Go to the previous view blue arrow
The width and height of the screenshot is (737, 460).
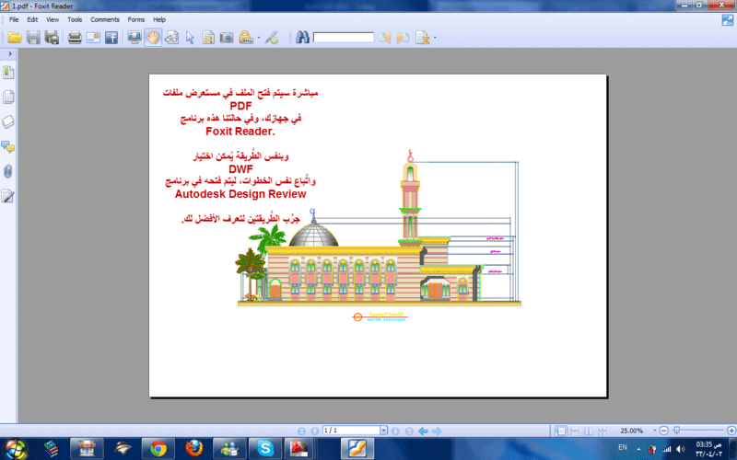point(423,431)
